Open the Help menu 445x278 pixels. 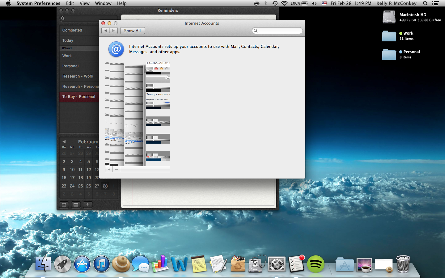(x=122, y=3)
